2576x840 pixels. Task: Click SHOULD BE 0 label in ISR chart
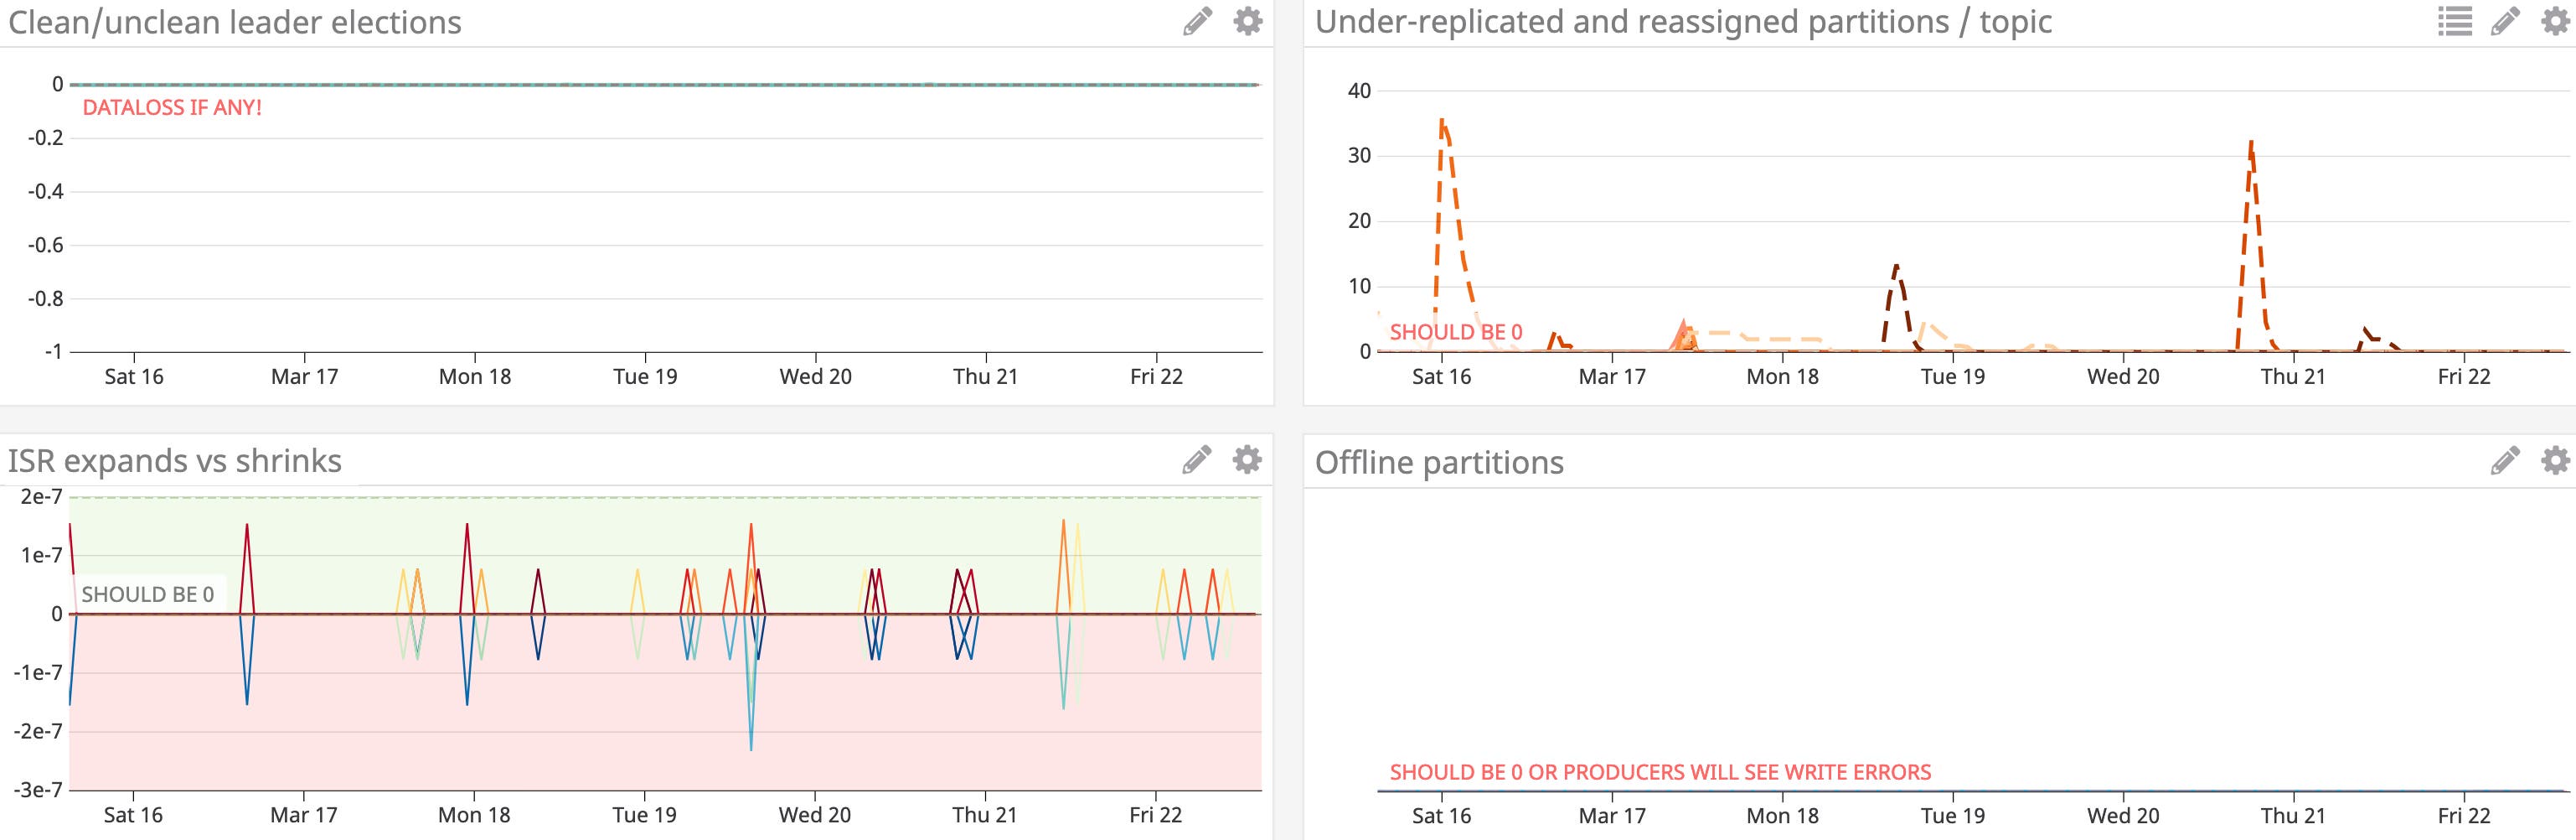tap(148, 594)
